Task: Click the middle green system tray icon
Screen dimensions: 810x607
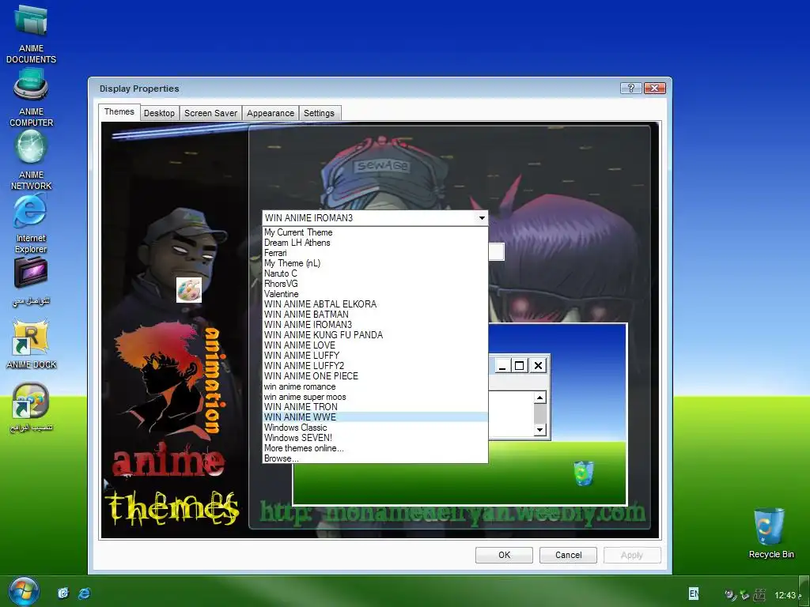Action: pyautogui.click(x=744, y=594)
